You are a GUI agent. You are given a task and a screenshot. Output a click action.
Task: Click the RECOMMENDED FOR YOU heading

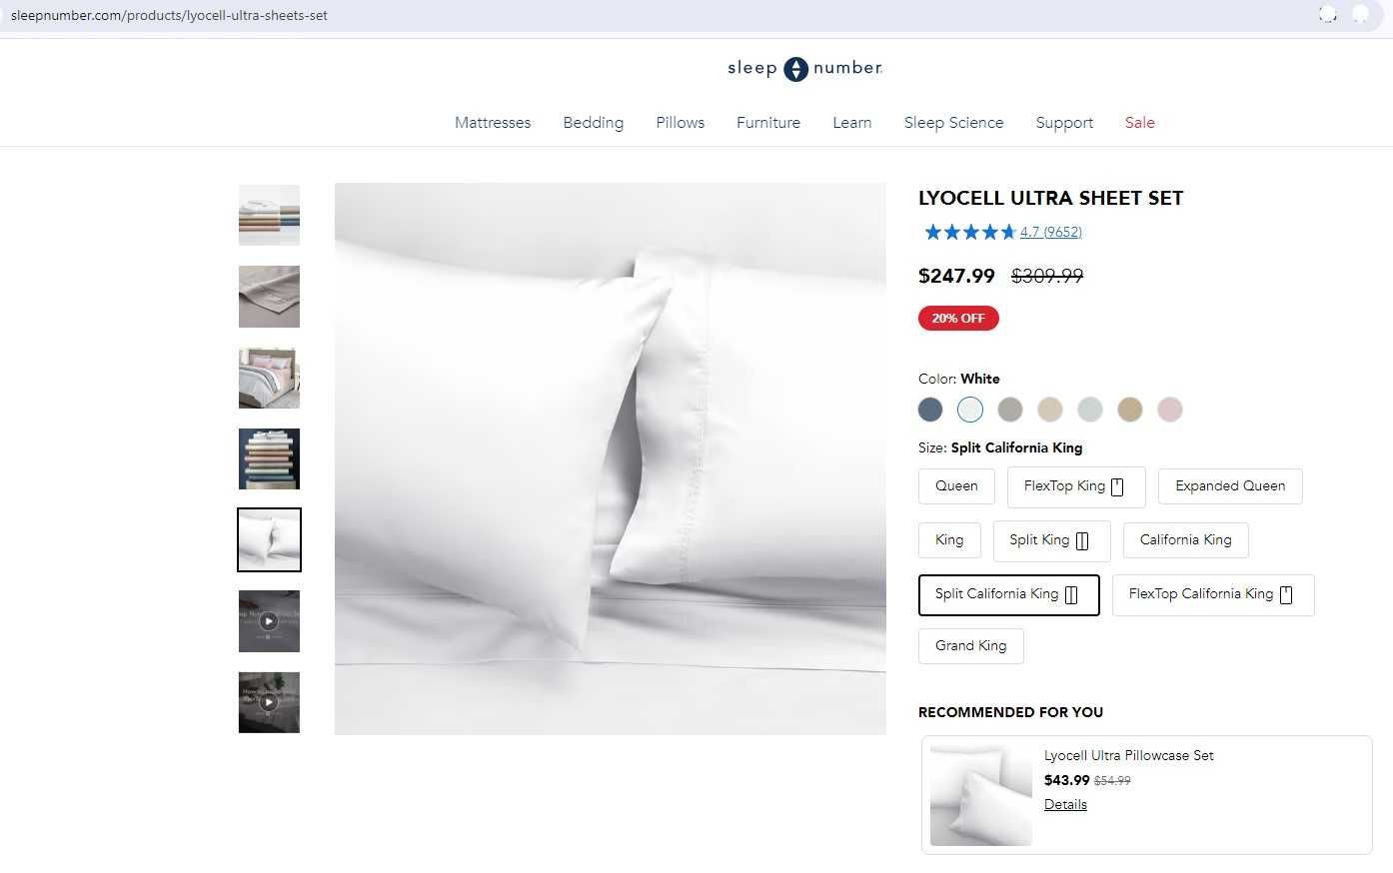1010,712
